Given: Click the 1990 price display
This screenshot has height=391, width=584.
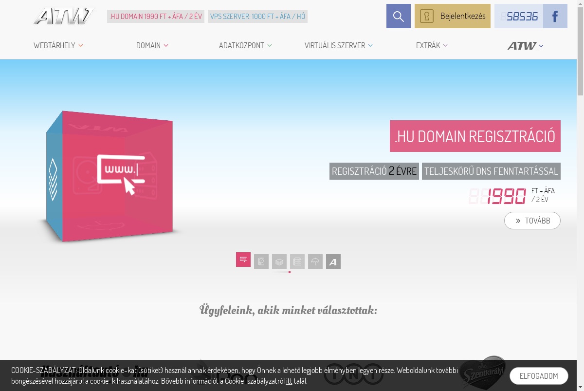Looking at the screenshot, I should (498, 196).
